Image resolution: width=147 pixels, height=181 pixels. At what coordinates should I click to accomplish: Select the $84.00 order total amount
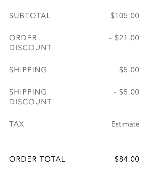tap(127, 159)
